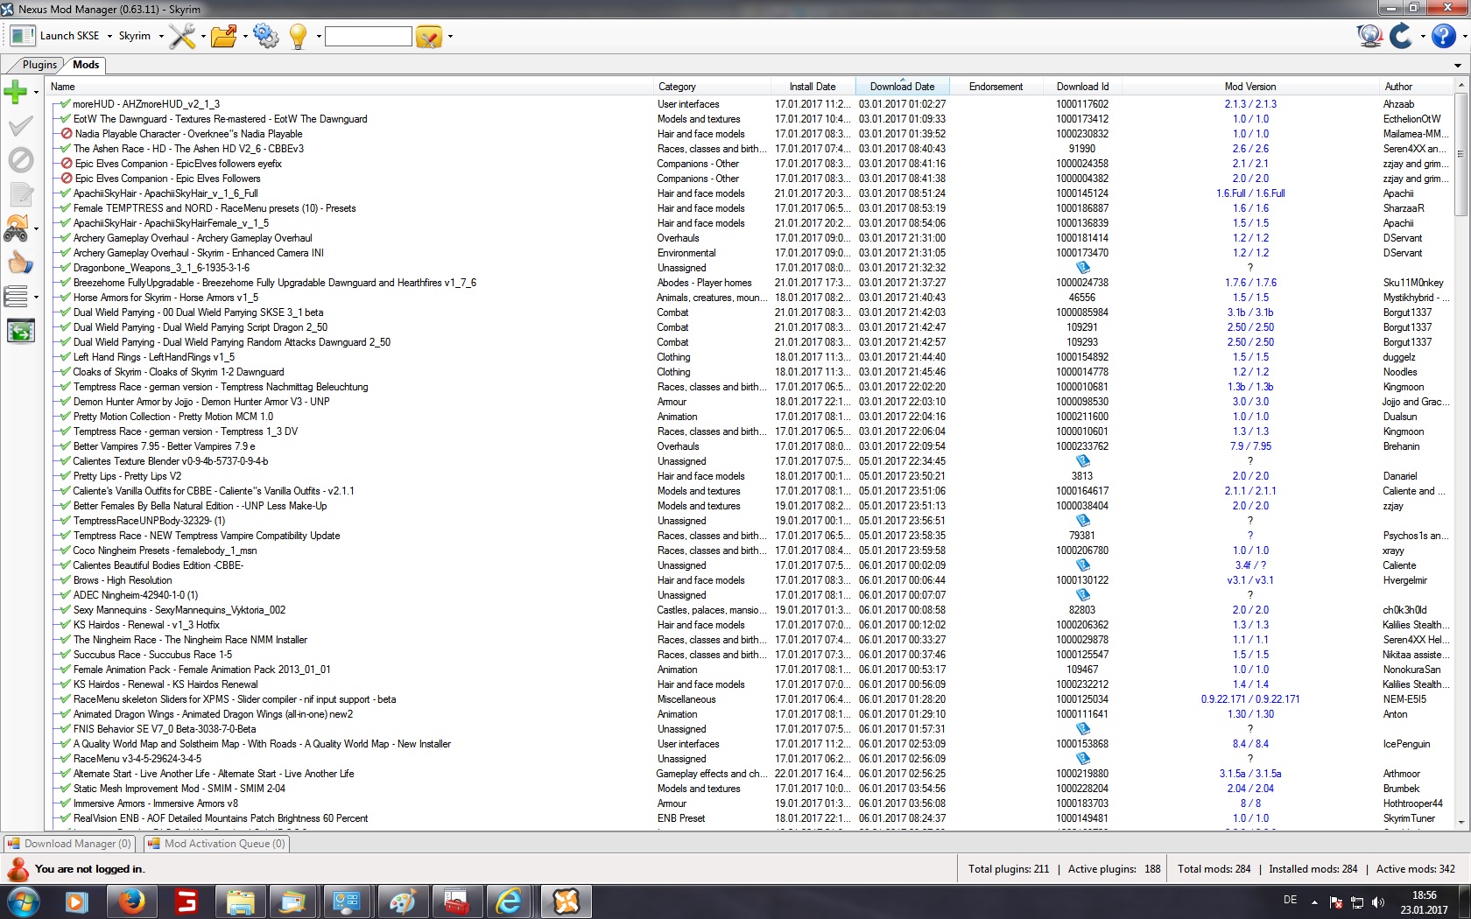The height and width of the screenshot is (919, 1471).
Task: Click the globe go-online icon
Action: [1369, 36]
